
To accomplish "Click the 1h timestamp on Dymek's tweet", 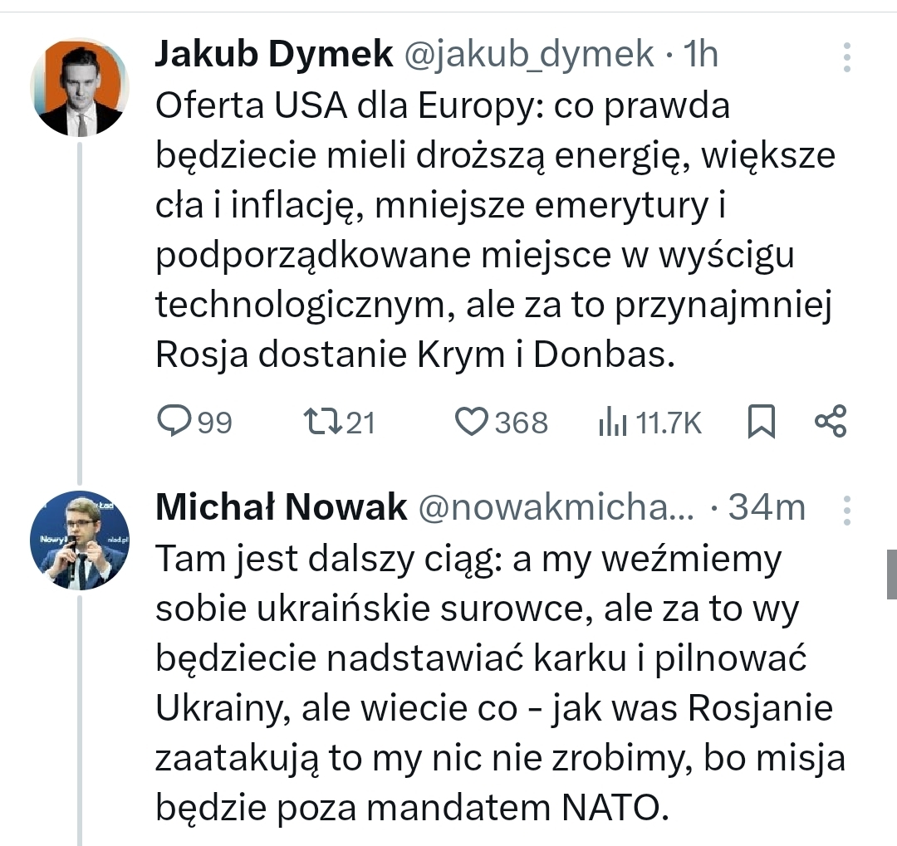I will pyautogui.click(x=699, y=55).
